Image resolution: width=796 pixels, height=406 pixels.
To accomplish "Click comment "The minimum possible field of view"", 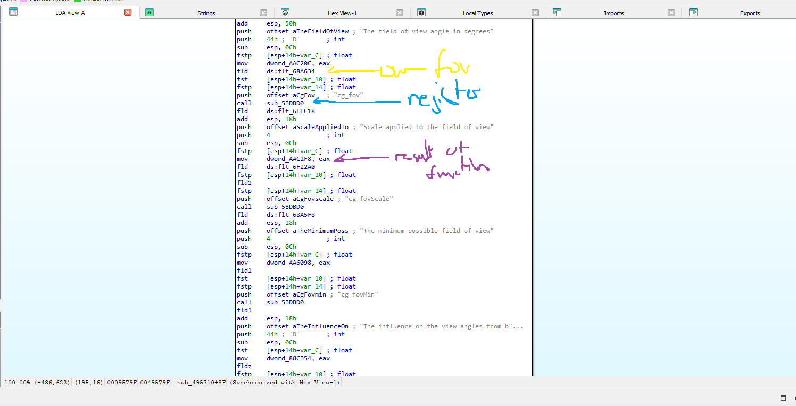I will (427, 231).
